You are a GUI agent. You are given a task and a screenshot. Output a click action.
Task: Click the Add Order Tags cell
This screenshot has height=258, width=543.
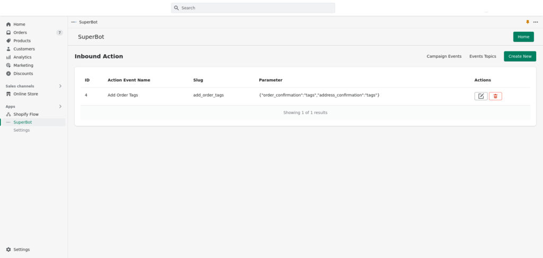coord(122,95)
